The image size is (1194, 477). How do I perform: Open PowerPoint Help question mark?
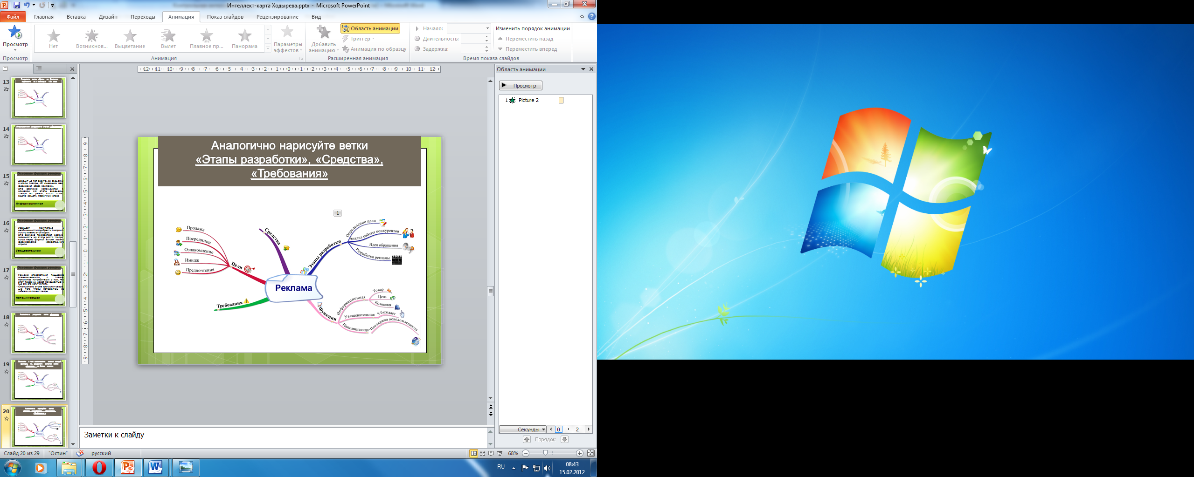coord(591,17)
